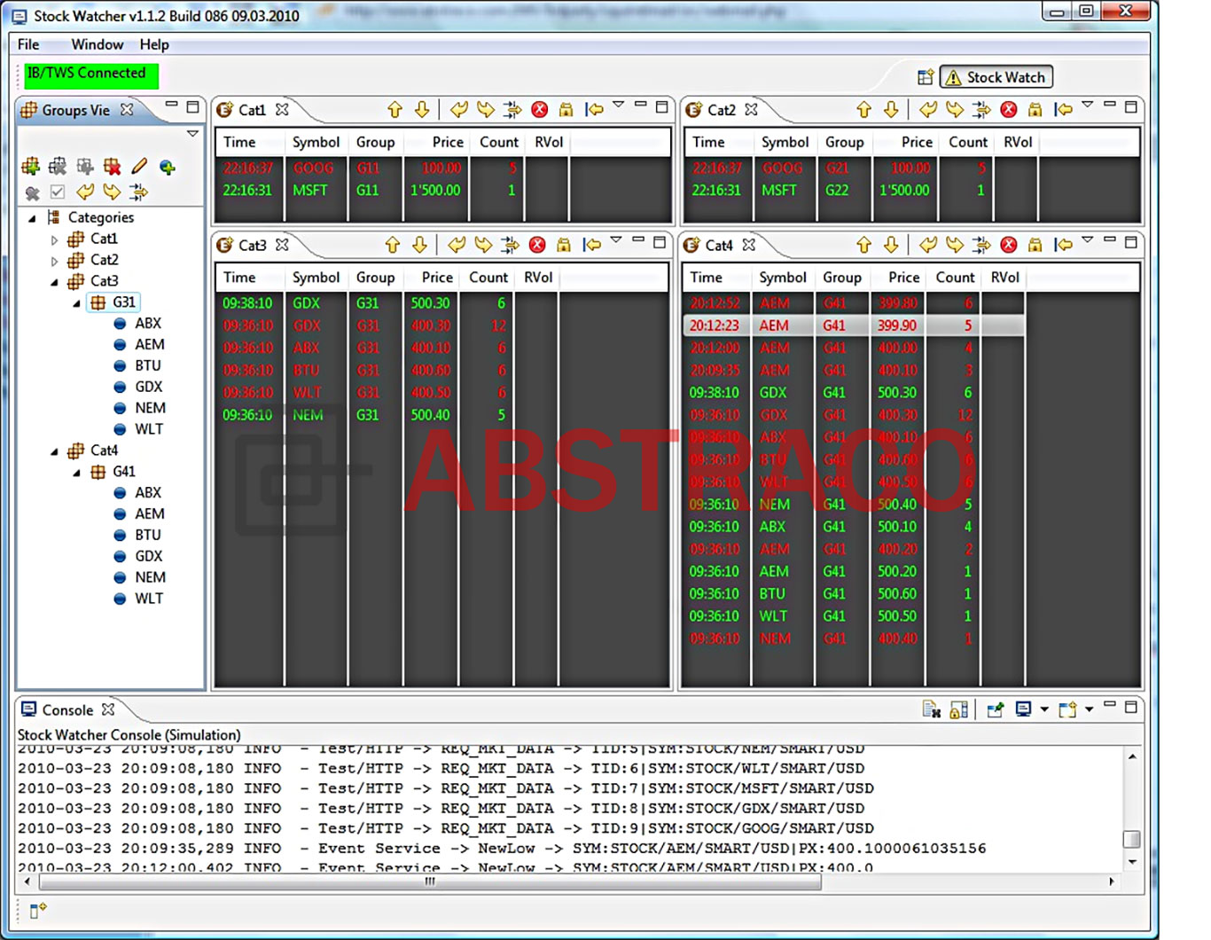Open the Groups View menu dropdown triangle
Viewport: 1211px width, 940px height.
click(x=192, y=134)
